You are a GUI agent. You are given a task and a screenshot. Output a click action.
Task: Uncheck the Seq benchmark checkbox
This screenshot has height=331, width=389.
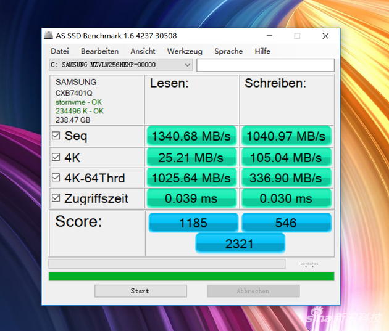tap(56, 136)
